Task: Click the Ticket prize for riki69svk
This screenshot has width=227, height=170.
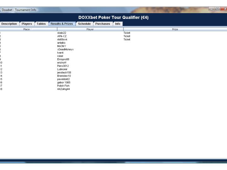Action: pos(127,39)
